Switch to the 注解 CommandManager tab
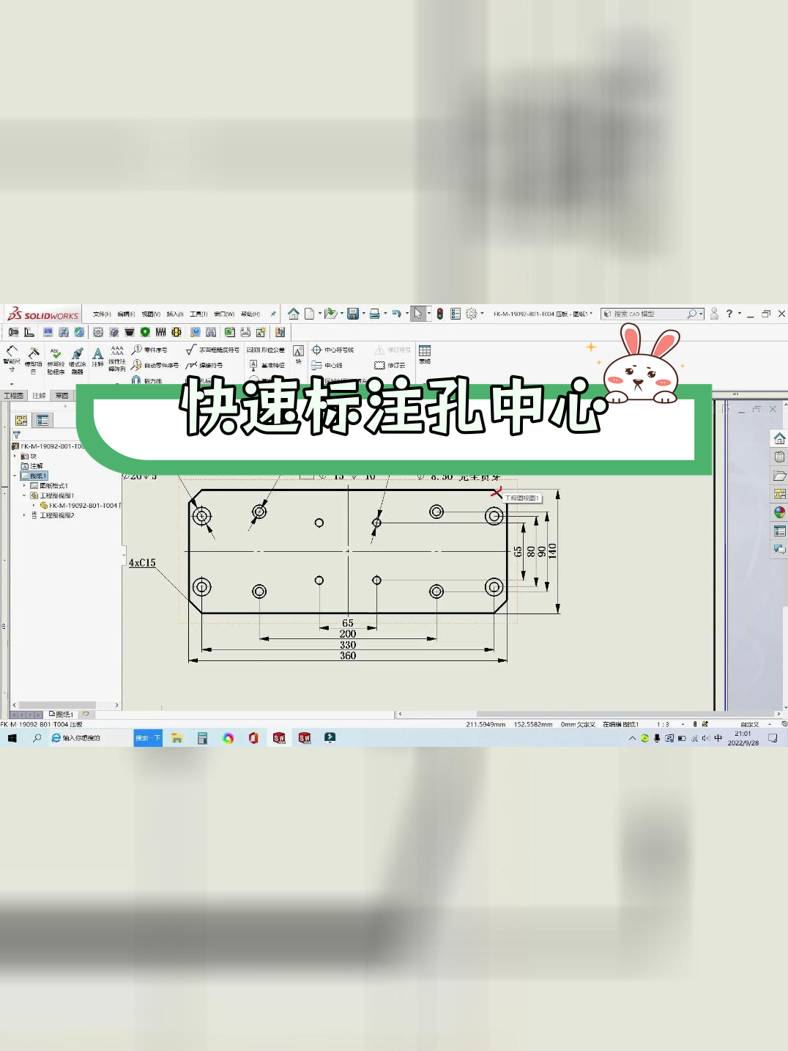The width and height of the screenshot is (788, 1051). [39, 396]
